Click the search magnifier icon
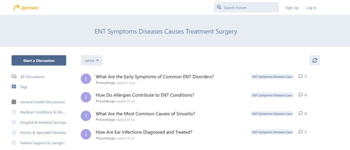350x150 pixels. pyautogui.click(x=219, y=7)
